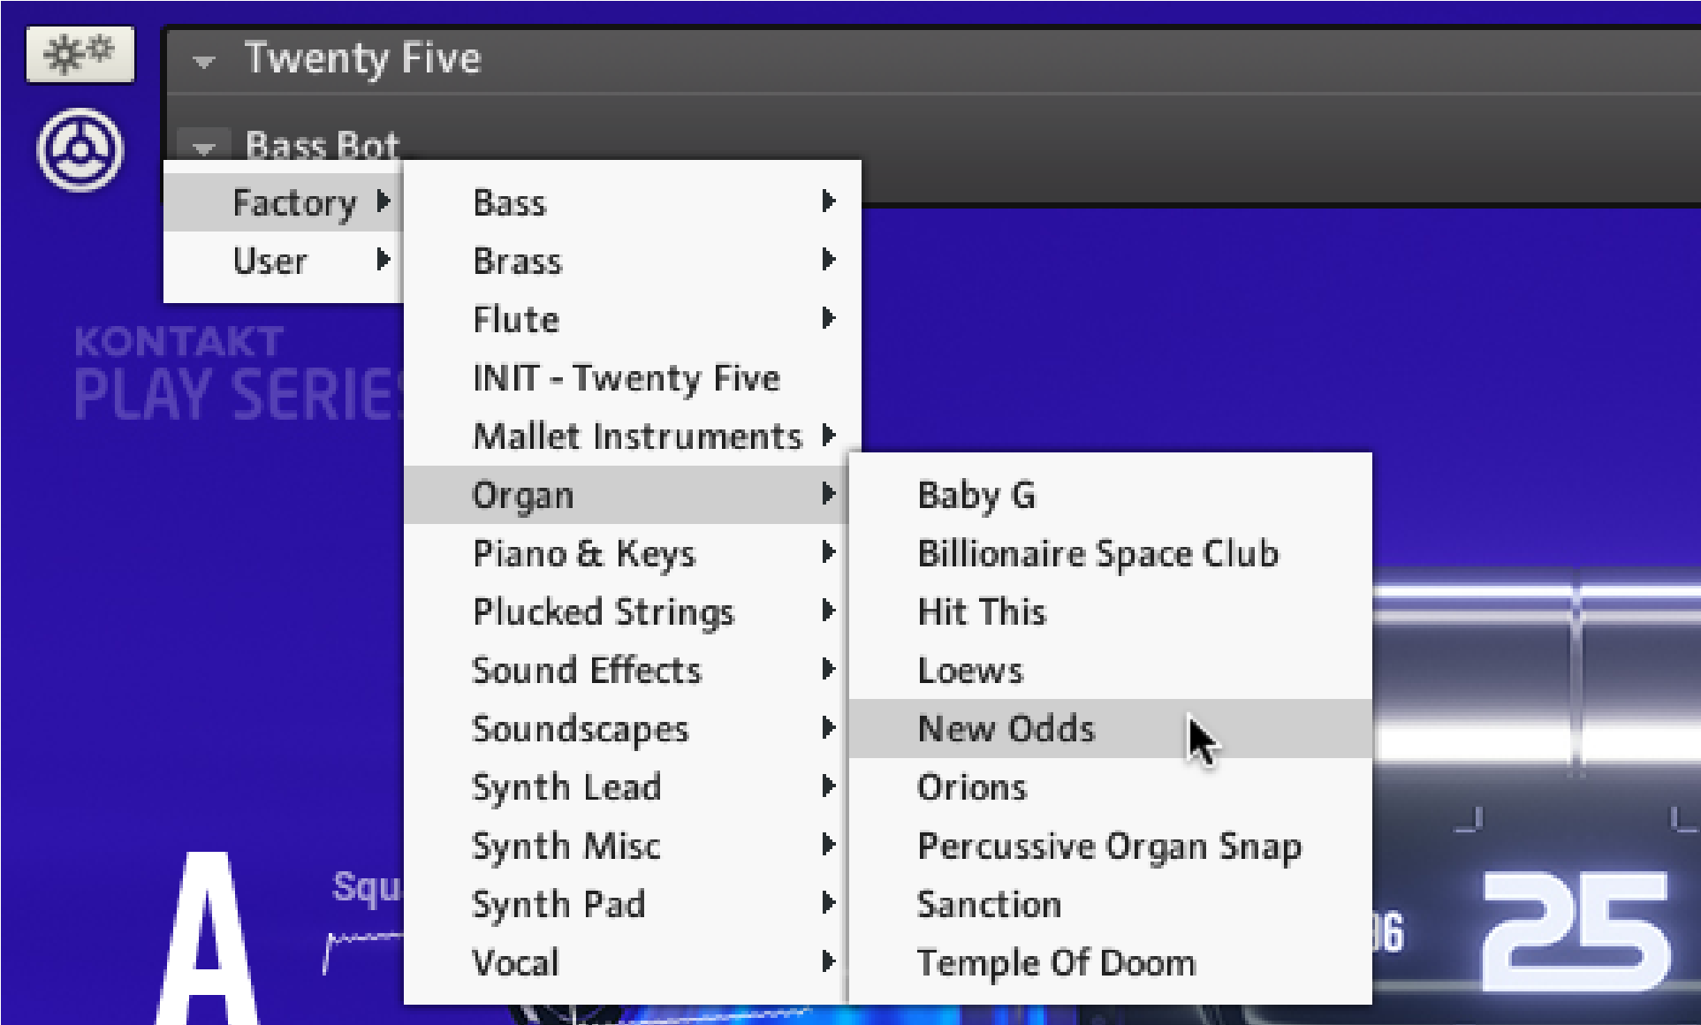The height and width of the screenshot is (1025, 1701).
Task: Choose the New Odds organ preset
Action: 1006,729
